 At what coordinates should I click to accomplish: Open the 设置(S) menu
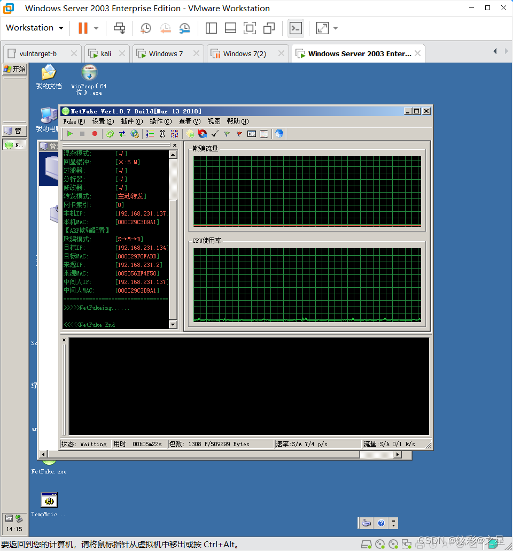click(103, 121)
